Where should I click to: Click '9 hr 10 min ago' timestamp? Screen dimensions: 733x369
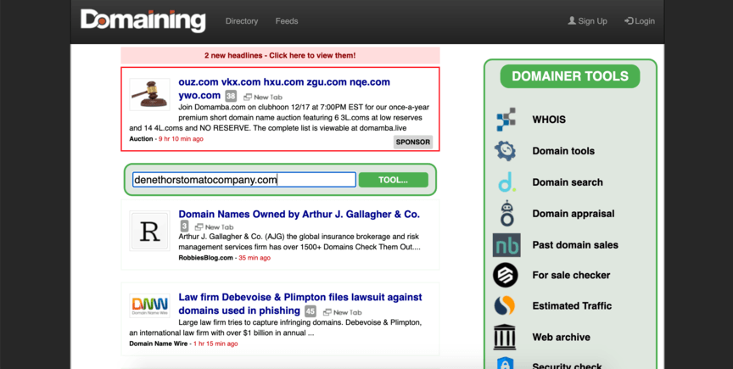(181, 139)
